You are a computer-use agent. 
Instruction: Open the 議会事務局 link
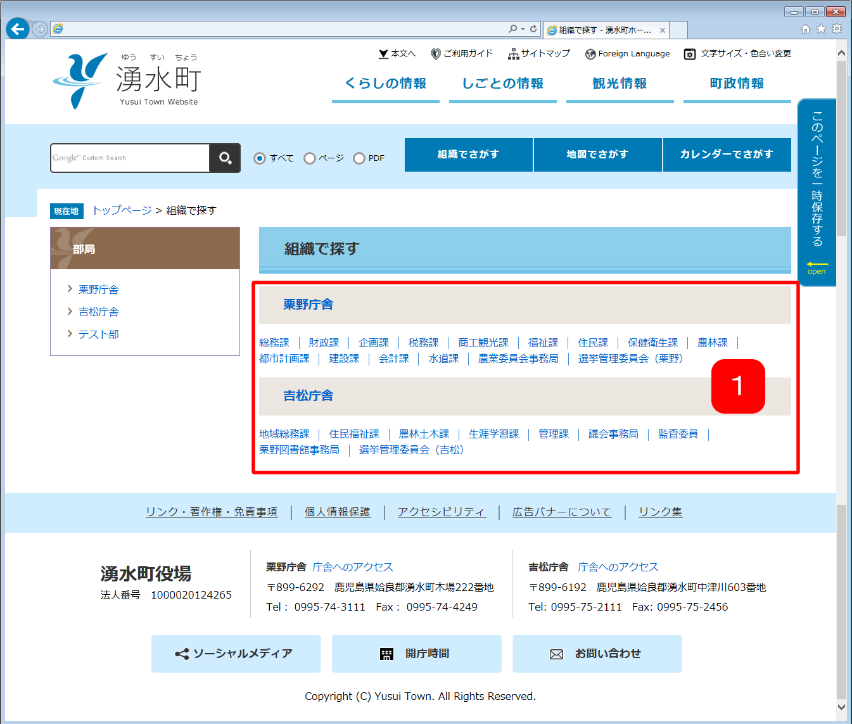click(614, 434)
